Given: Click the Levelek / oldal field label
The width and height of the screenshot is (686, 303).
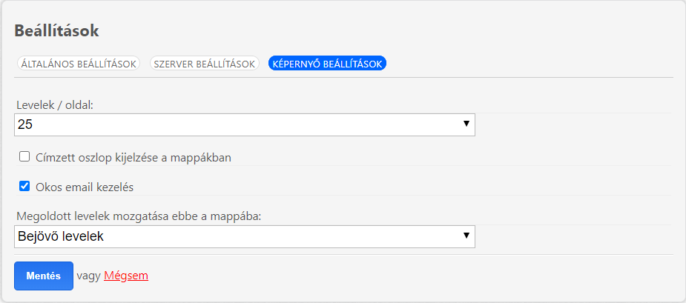Looking at the screenshot, I should (55, 105).
